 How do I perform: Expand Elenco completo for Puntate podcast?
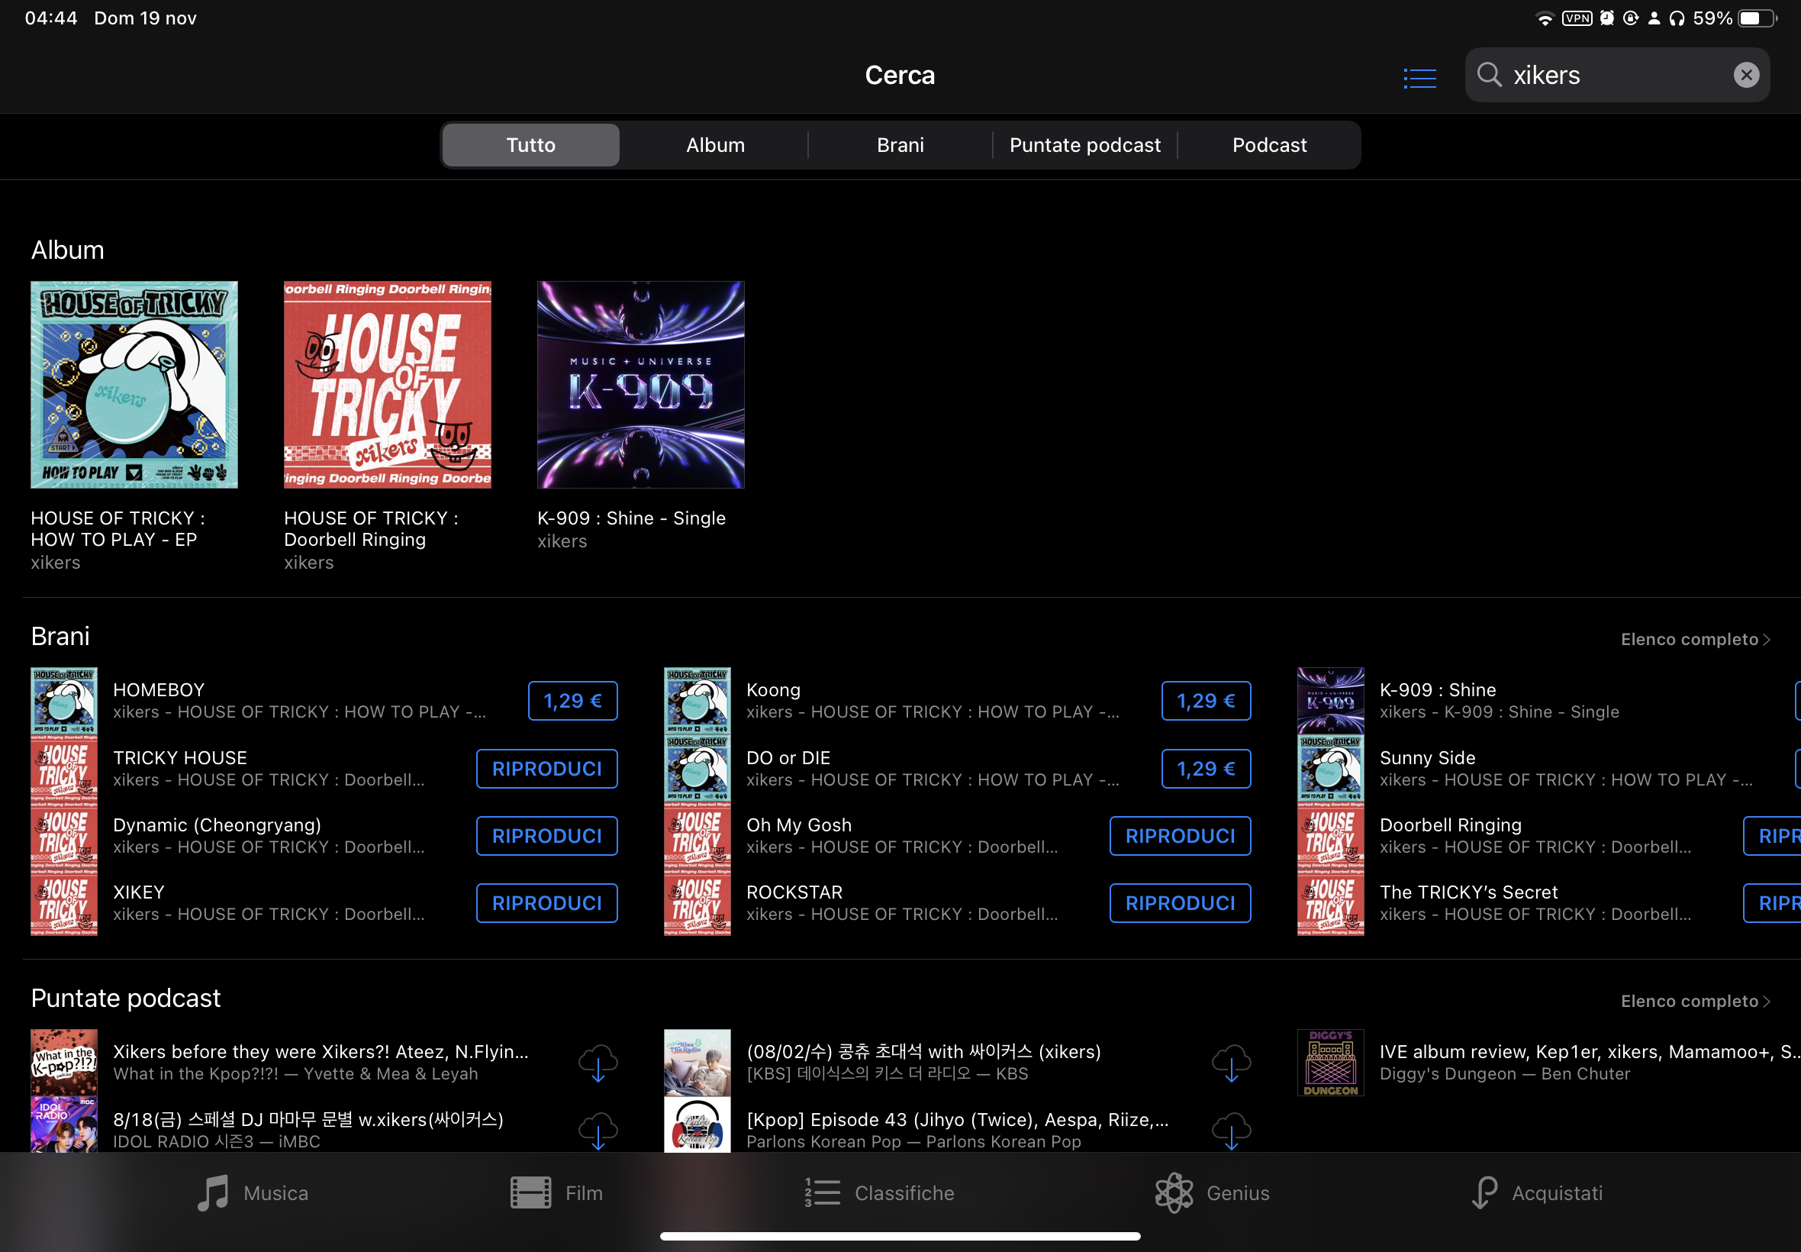1693,1001
